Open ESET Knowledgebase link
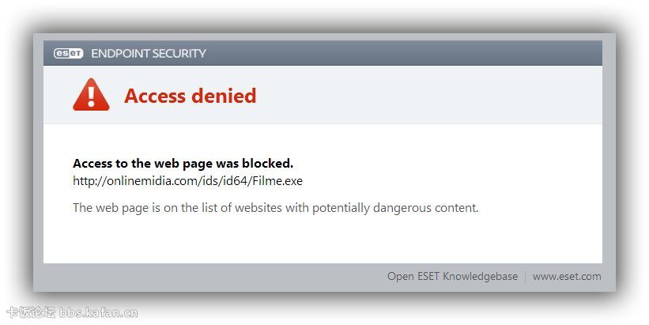The width and height of the screenshot is (649, 325). [x=452, y=276]
